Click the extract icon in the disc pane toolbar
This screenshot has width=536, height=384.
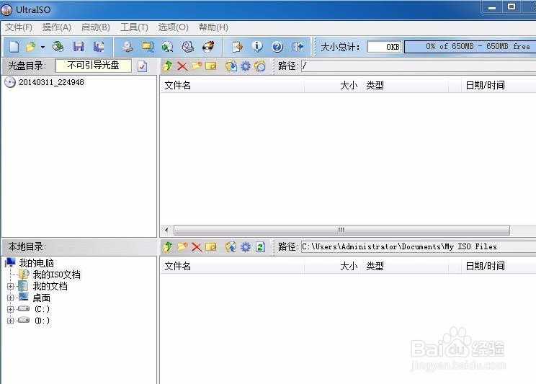(x=231, y=66)
